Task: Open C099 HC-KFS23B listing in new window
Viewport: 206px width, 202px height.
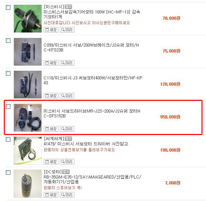Action: 51,63
